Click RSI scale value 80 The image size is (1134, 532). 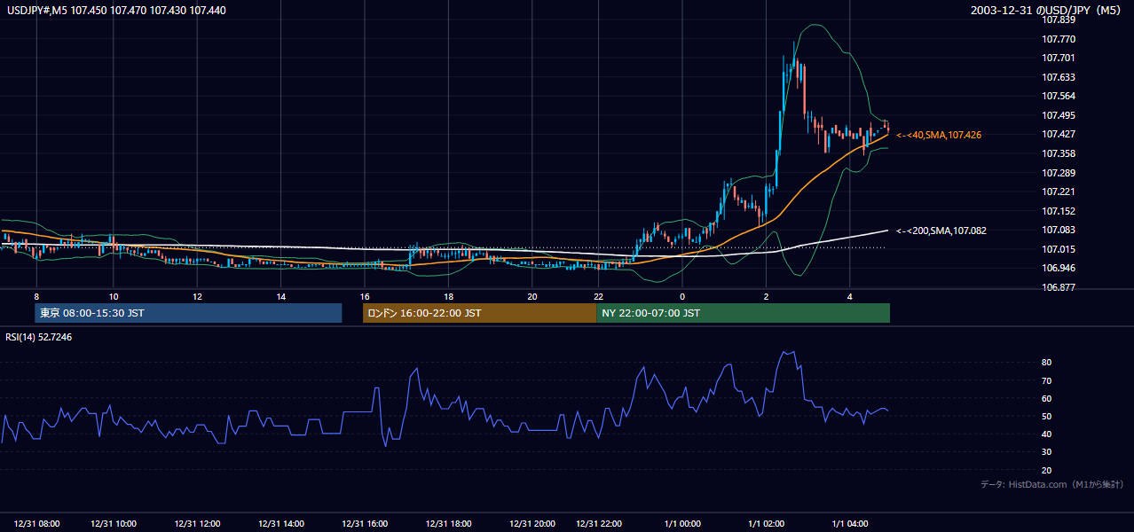tap(1046, 363)
